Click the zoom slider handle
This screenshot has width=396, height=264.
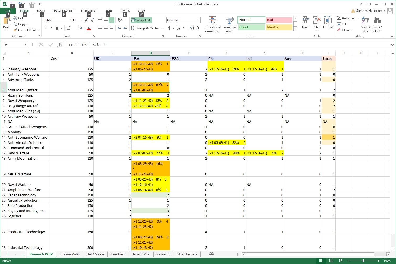363,261
